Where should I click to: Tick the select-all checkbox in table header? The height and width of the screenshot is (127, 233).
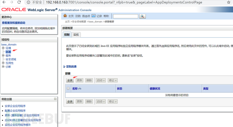click(x=68, y=88)
